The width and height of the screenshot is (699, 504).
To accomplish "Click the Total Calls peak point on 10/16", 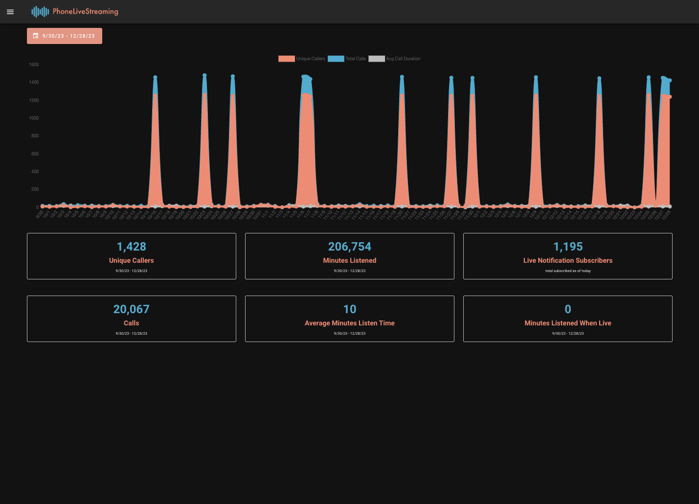I will [155, 77].
